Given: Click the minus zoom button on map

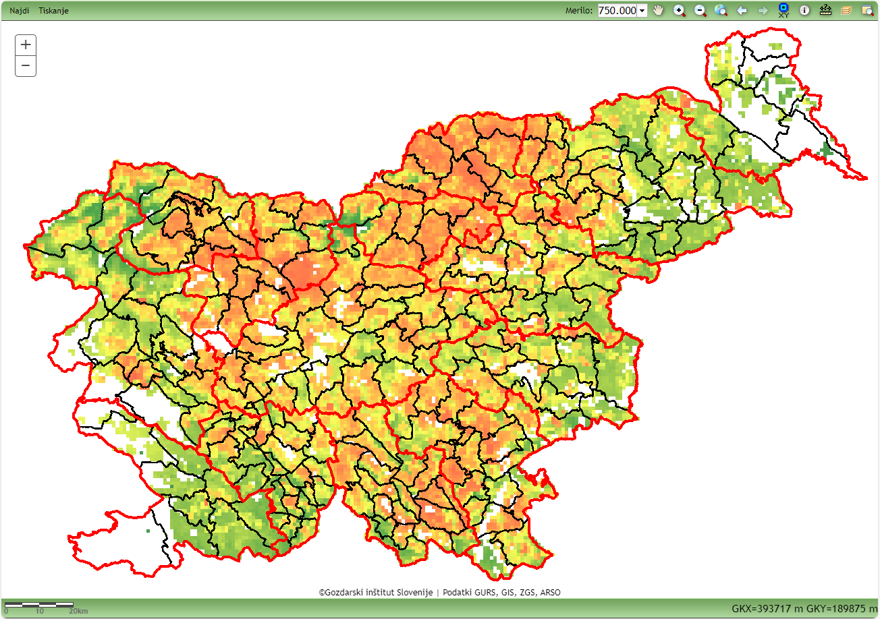Looking at the screenshot, I should [26, 66].
